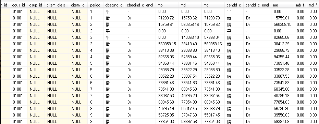
Task: Select the md column header
Action: (191, 5)
